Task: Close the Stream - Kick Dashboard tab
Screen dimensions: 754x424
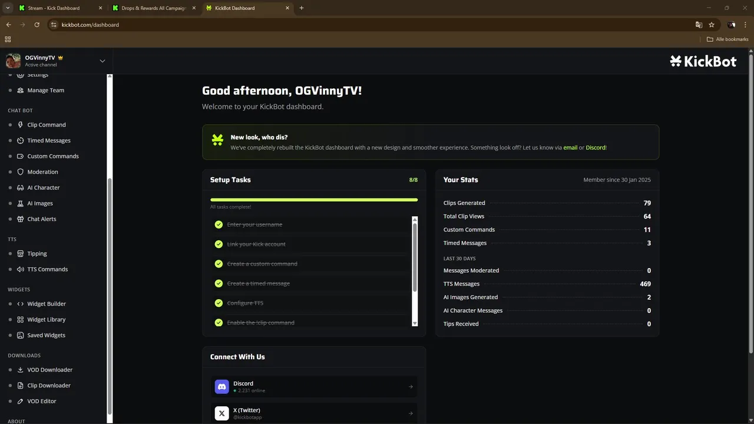Action: (x=100, y=8)
